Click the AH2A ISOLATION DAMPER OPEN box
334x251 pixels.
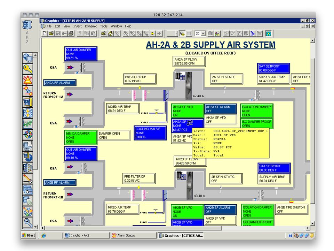click(257, 111)
